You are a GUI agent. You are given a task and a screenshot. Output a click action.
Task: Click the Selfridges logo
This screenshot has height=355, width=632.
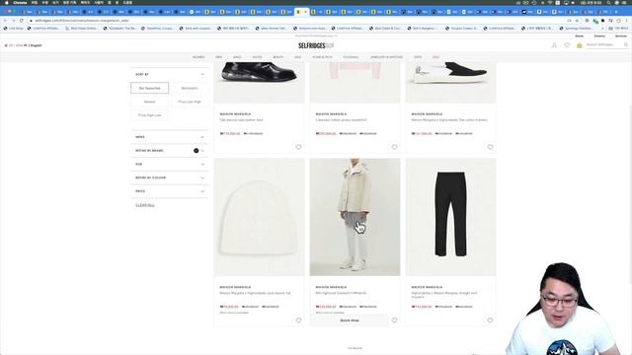[x=316, y=46]
